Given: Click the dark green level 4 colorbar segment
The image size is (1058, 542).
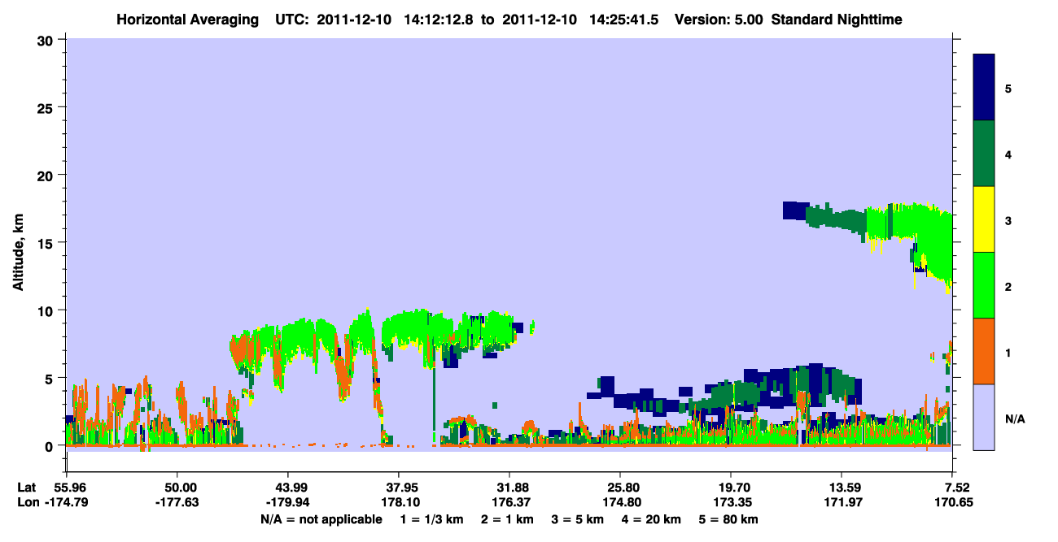Looking at the screenshot, I should point(984,154).
